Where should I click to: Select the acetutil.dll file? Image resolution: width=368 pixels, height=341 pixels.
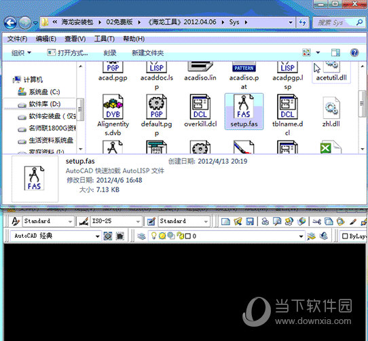[x=331, y=71]
